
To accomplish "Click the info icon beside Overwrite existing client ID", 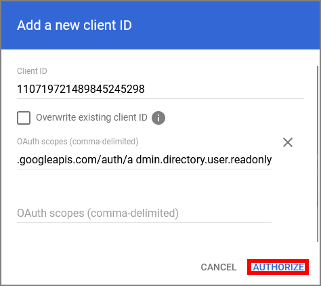I will click(158, 118).
